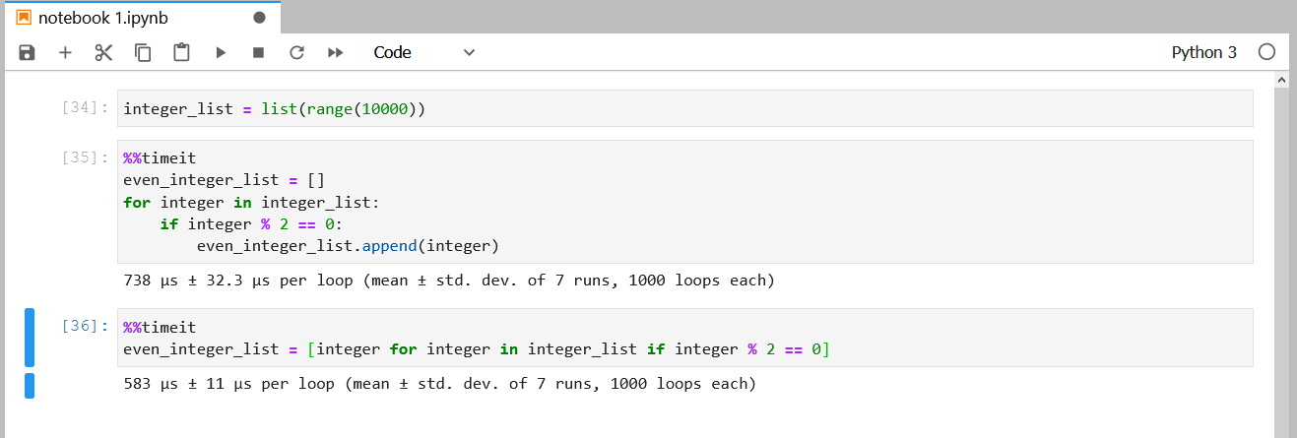The height and width of the screenshot is (438, 1297).
Task: Copy the selected cell with the copy icon
Action: (143, 52)
